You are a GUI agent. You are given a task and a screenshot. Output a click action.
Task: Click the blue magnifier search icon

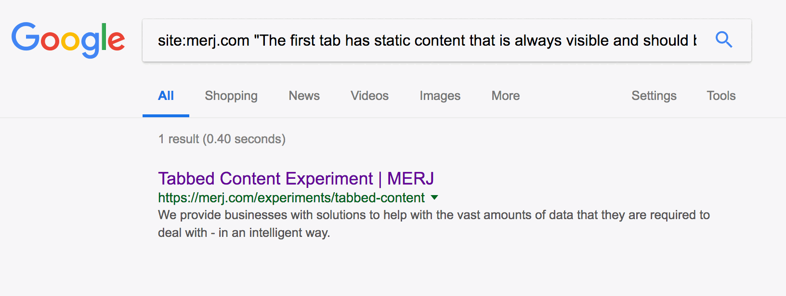[723, 40]
